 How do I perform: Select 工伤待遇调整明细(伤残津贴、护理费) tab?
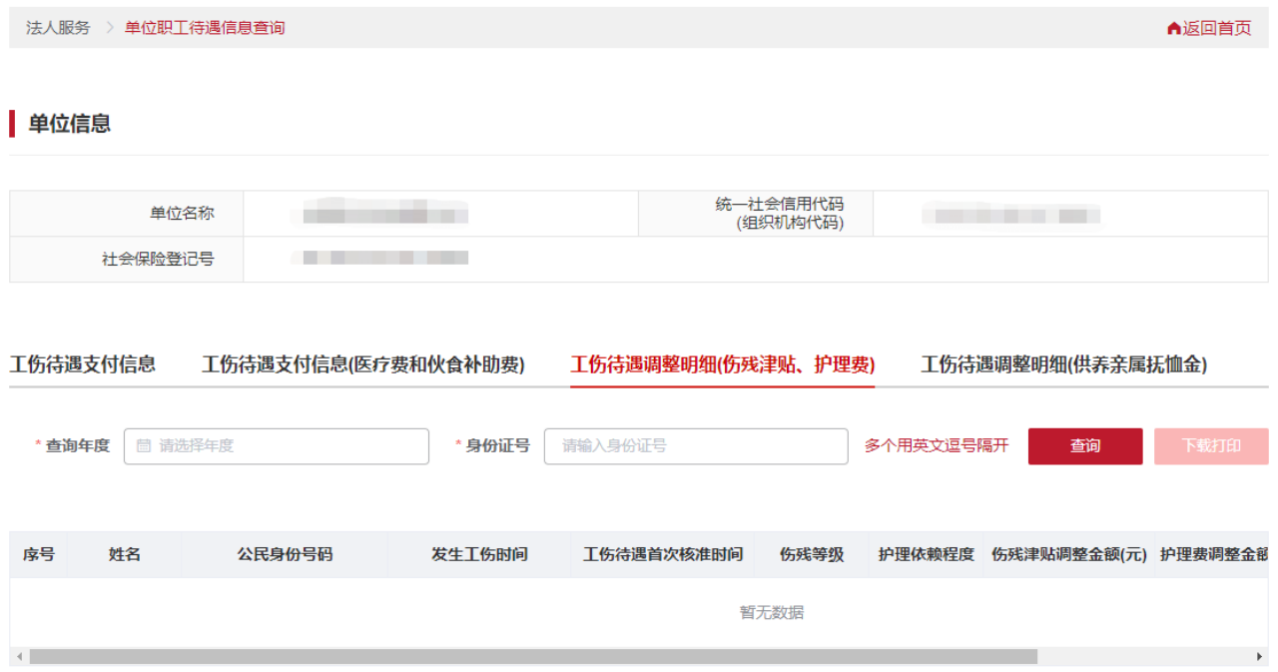[722, 364]
